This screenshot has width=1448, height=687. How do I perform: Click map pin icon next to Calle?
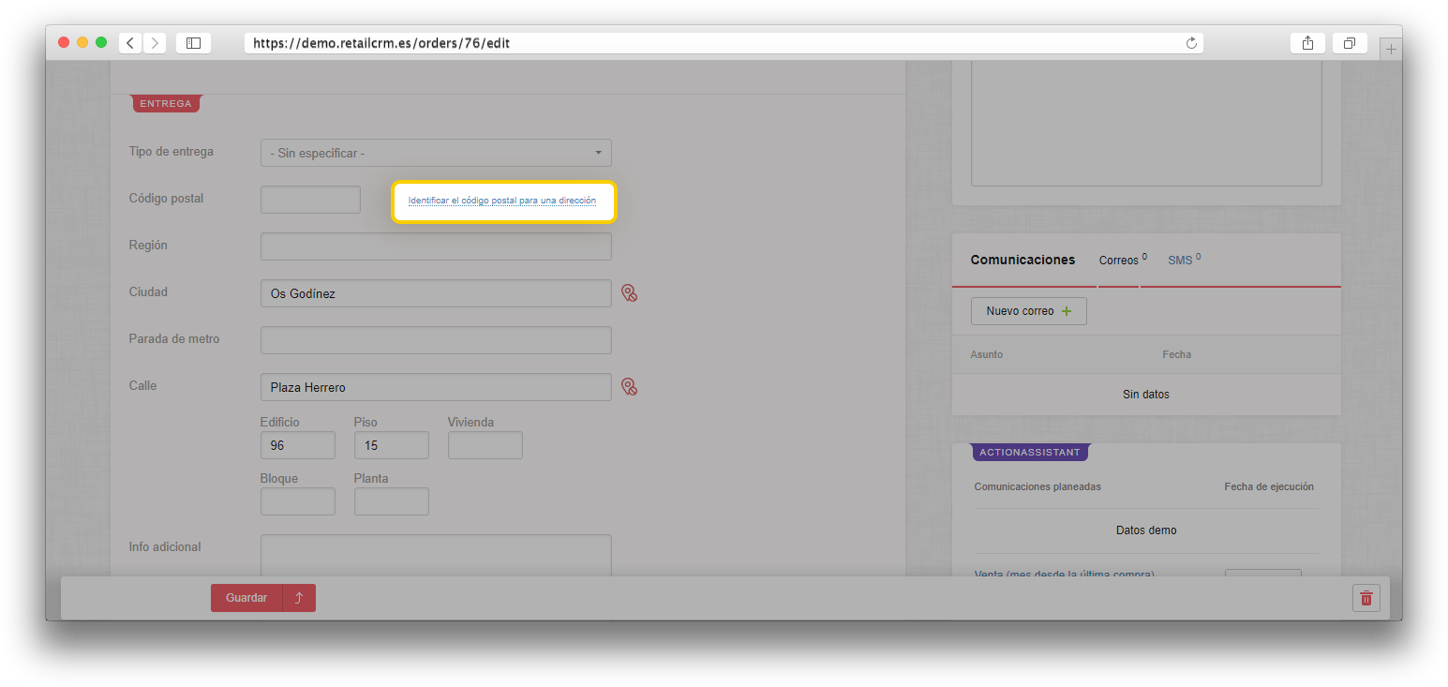click(630, 386)
